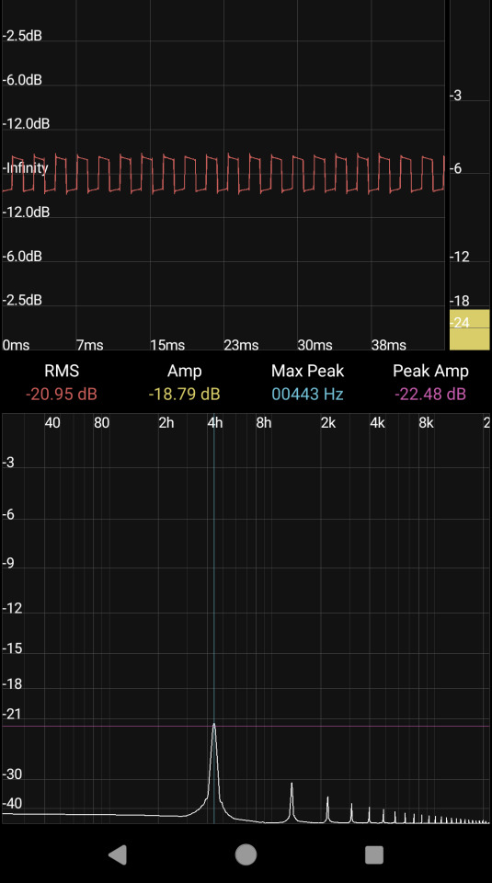Tap the 0ms time axis label

click(16, 345)
